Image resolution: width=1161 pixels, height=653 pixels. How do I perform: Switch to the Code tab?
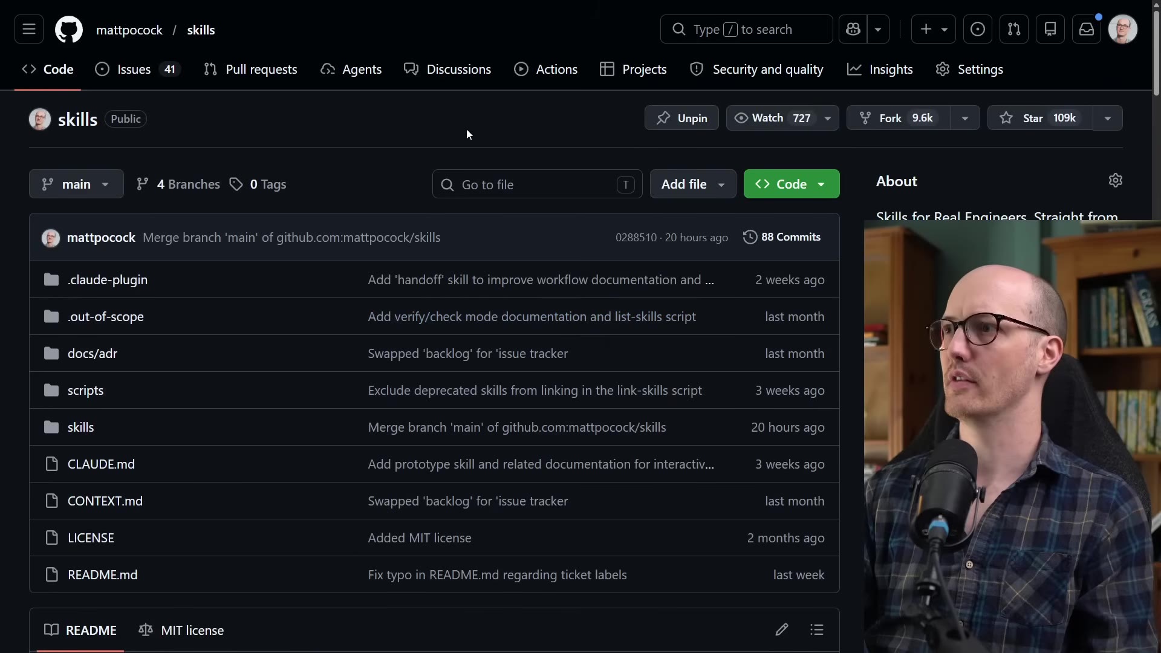click(48, 69)
